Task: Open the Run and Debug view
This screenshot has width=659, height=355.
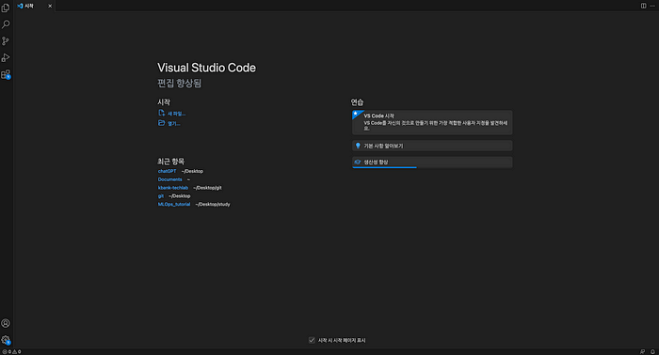Action: (6, 57)
